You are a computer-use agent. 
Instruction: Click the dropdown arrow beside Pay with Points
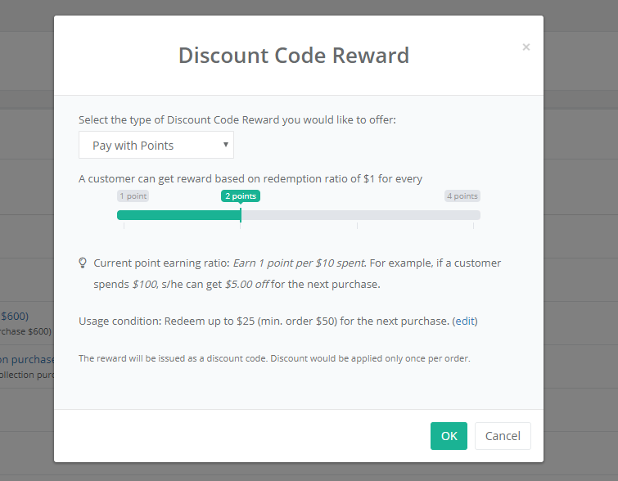pos(226,145)
